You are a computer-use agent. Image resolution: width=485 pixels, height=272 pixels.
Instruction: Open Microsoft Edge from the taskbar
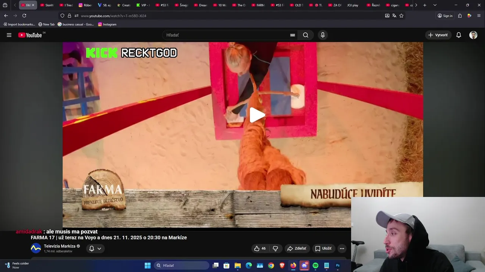(249, 266)
